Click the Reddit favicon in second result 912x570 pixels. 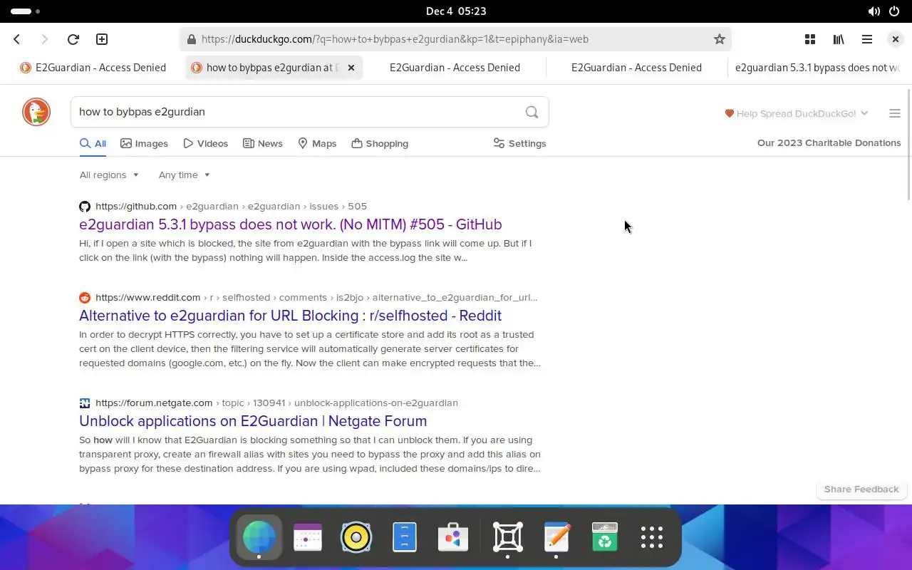[x=85, y=298]
